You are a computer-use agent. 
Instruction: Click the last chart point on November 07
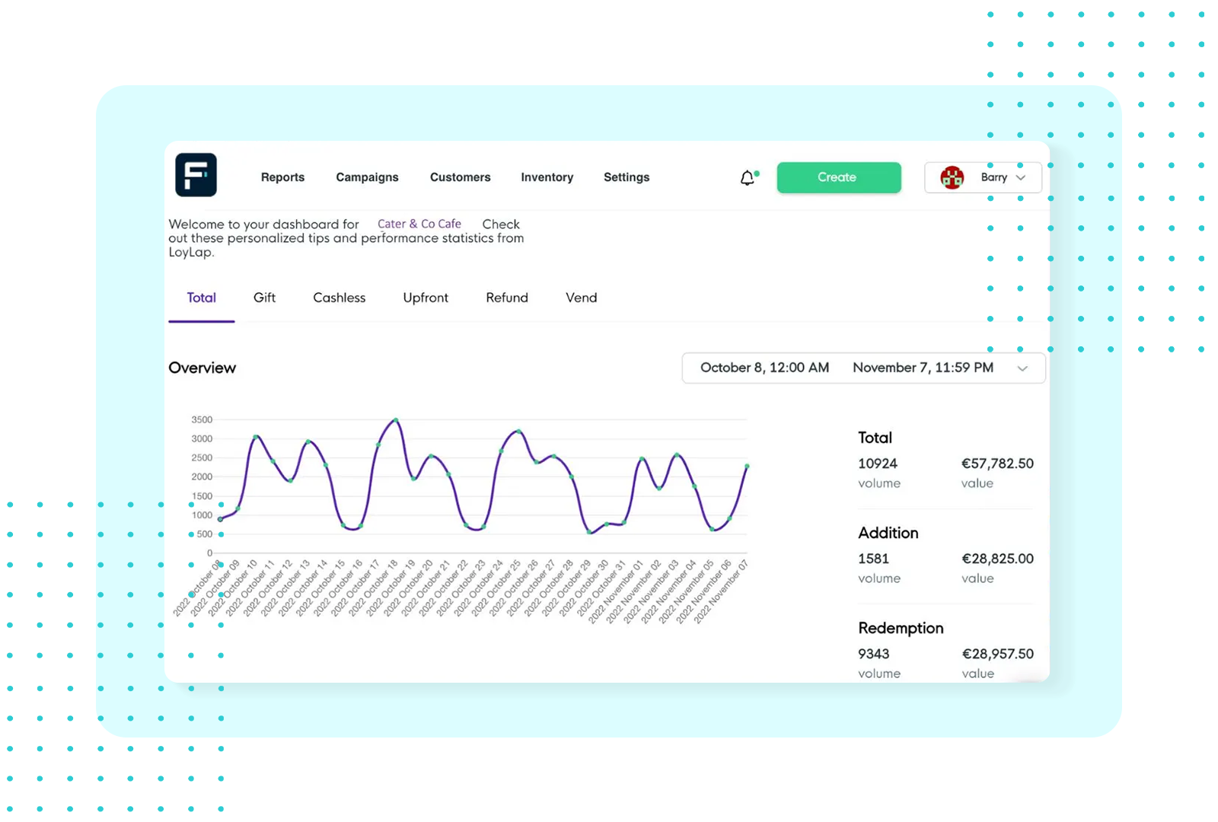748,466
